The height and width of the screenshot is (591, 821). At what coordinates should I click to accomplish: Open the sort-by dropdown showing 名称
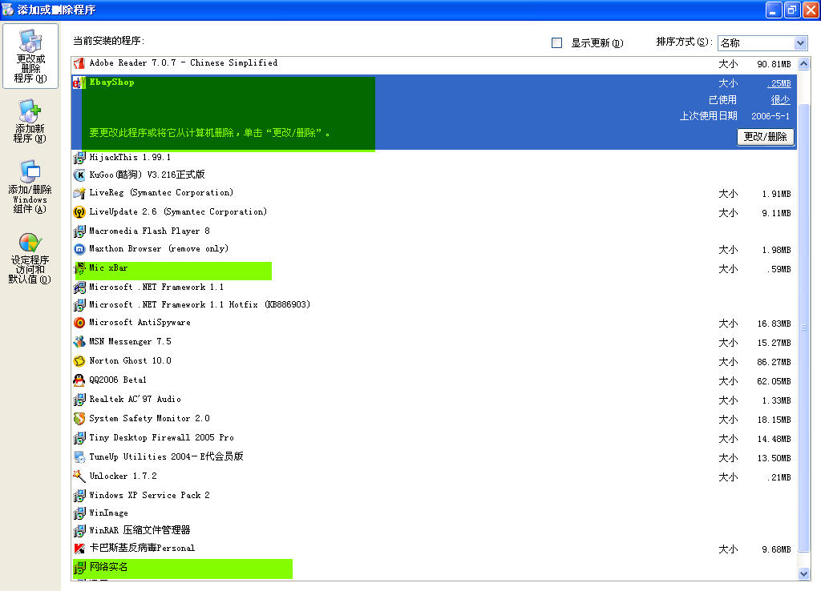(762, 43)
